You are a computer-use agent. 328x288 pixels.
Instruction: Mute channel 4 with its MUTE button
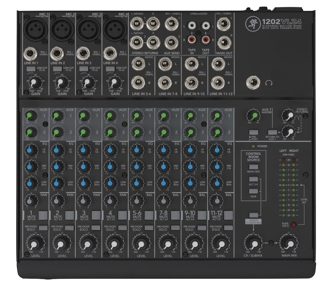pyautogui.click(x=123, y=215)
